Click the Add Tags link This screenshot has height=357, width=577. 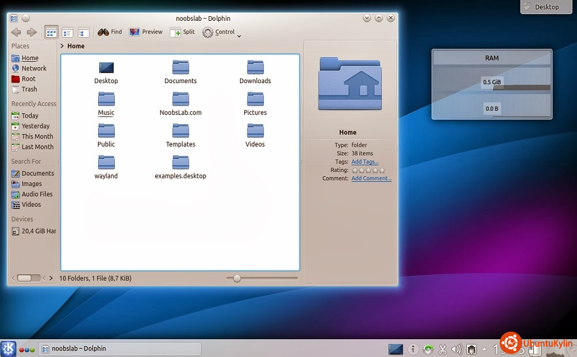point(365,162)
